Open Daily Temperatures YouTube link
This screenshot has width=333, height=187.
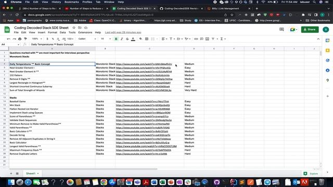144,64
